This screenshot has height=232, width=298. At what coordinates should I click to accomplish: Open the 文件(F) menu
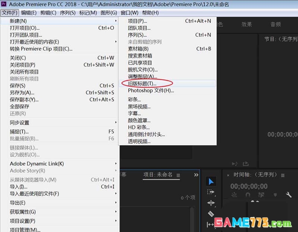point(10,13)
